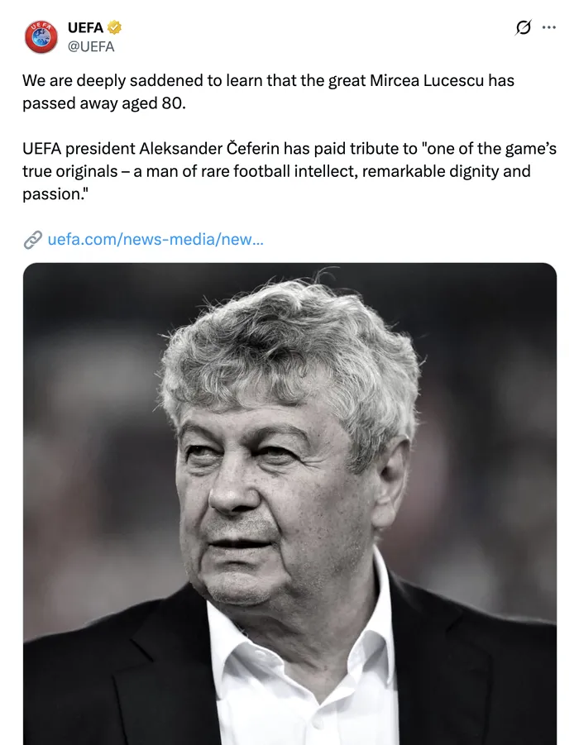
Task: Open the three-dot more options menu
Action: 549,27
